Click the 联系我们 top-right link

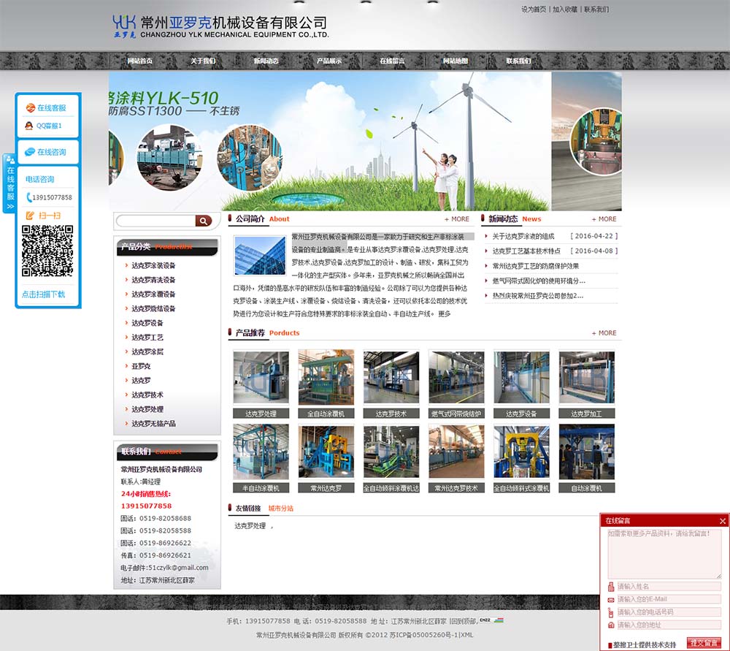point(596,9)
